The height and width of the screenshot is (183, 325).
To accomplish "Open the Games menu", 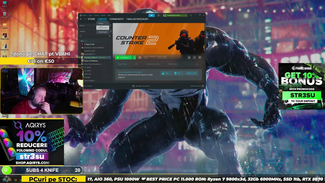I will [103, 15].
